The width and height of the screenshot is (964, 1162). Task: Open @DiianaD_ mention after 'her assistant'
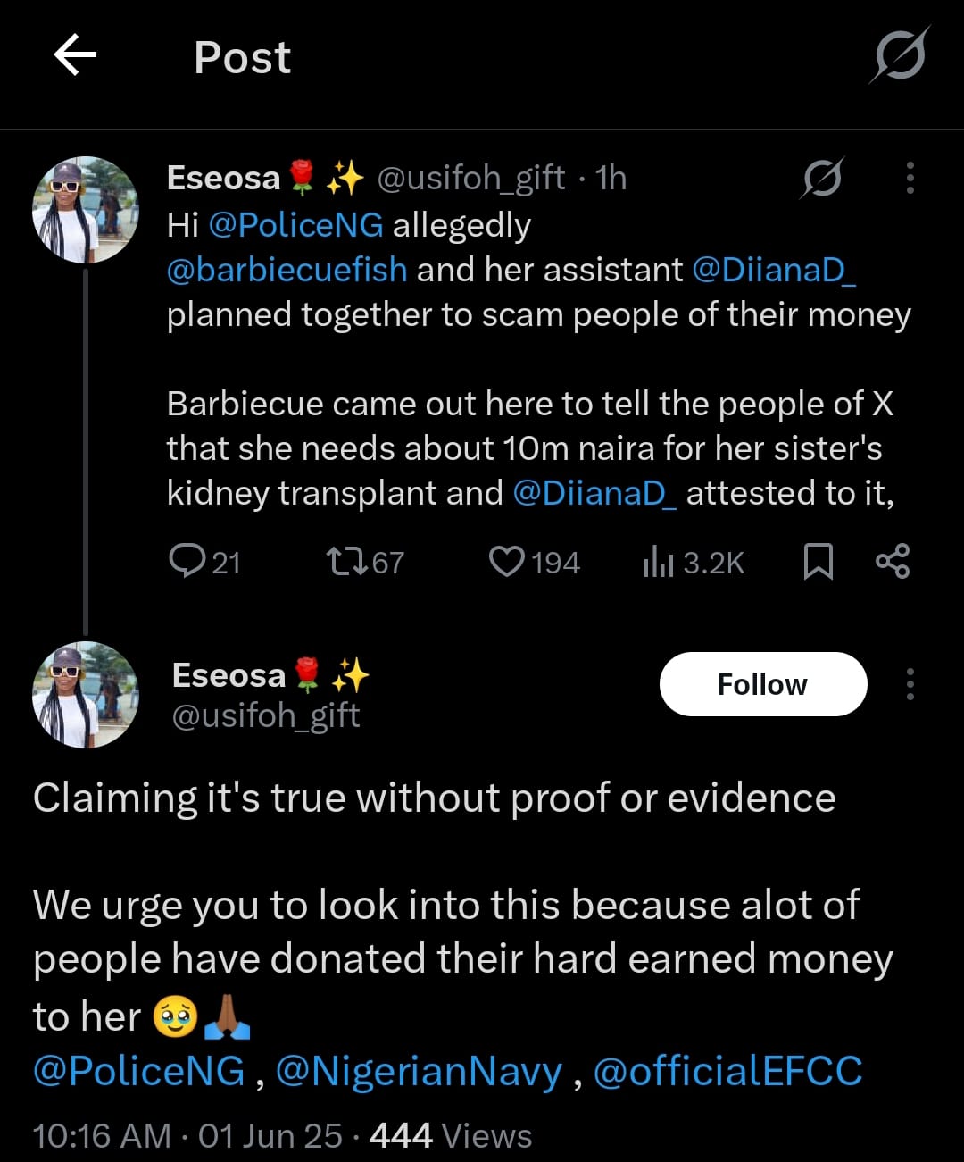(773, 270)
